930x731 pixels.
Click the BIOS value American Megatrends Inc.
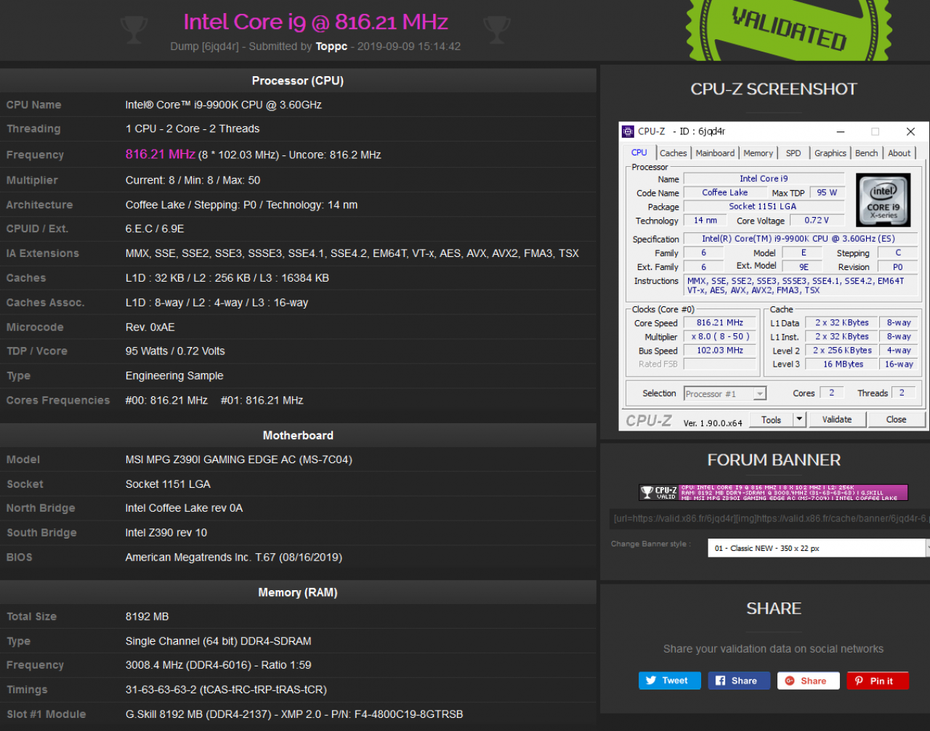[x=234, y=558]
